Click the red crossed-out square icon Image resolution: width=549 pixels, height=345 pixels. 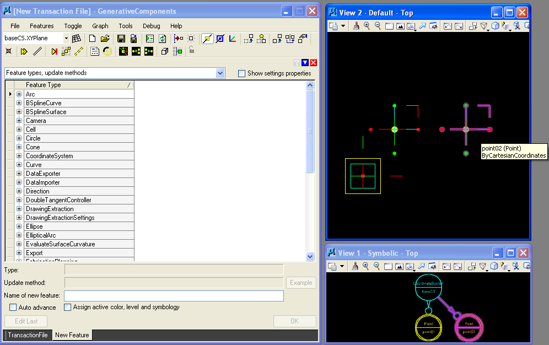[x=9, y=51]
